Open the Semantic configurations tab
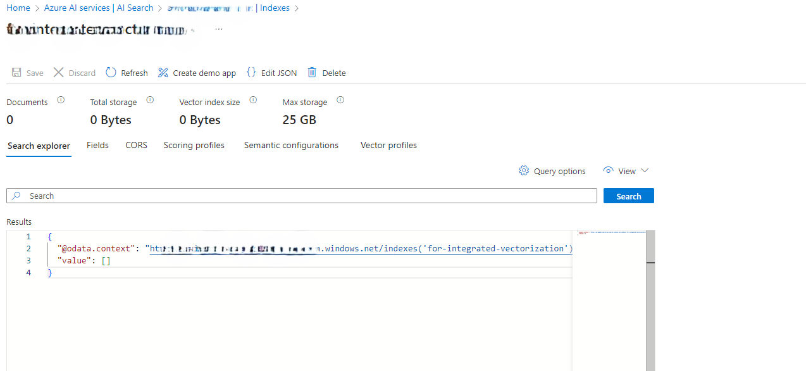Viewport: 806px width, 371px height. coord(291,145)
